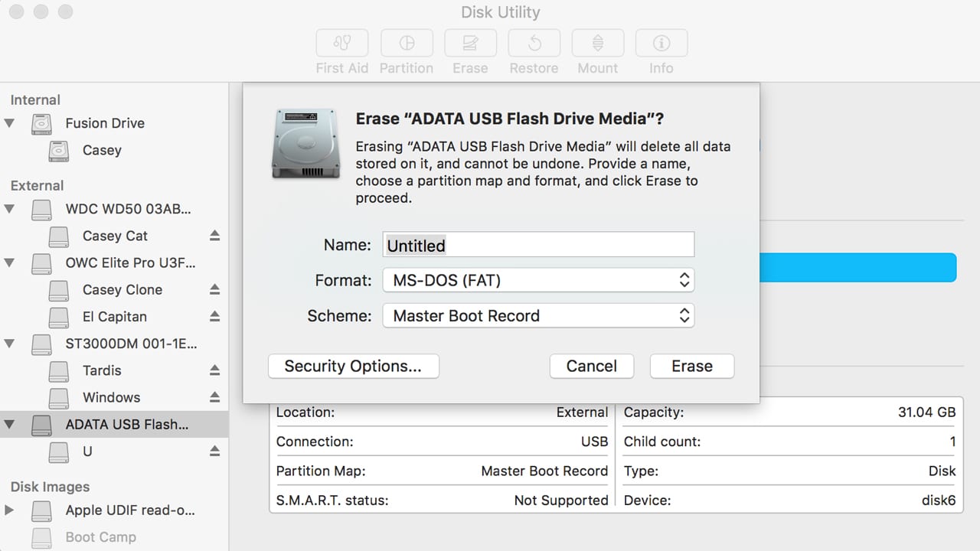Collapse the ADATA USB Flash disclosure triangle
The width and height of the screenshot is (980, 551).
tap(10, 424)
